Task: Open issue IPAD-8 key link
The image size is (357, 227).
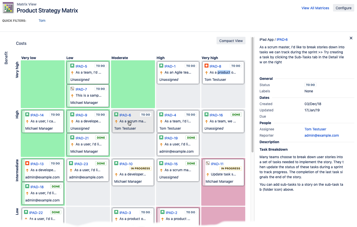Action: [215, 66]
